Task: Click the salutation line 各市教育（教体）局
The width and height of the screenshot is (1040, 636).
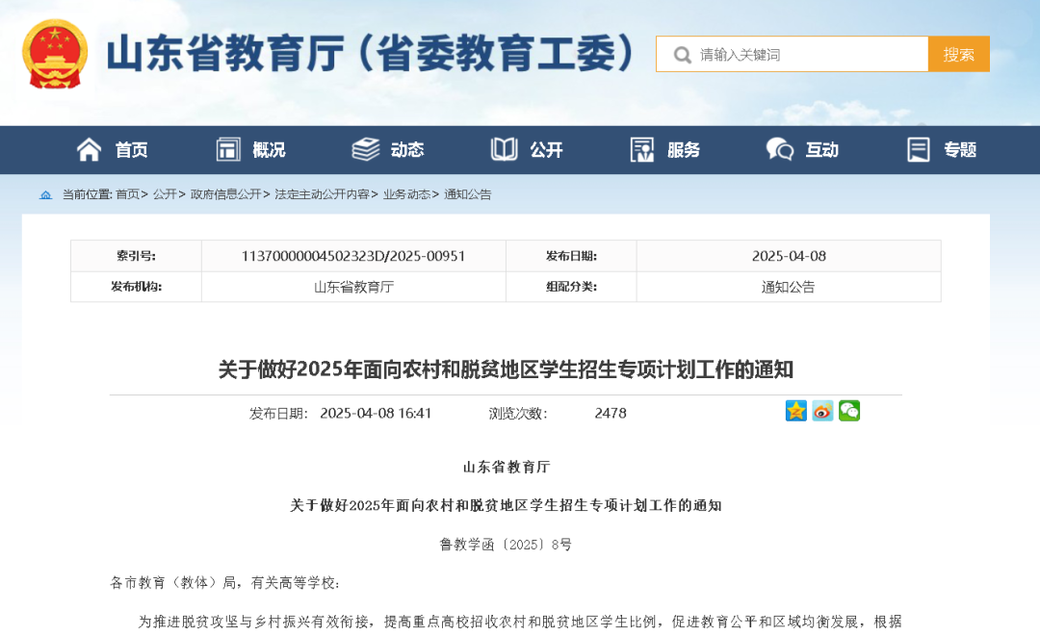Action: click(x=224, y=583)
